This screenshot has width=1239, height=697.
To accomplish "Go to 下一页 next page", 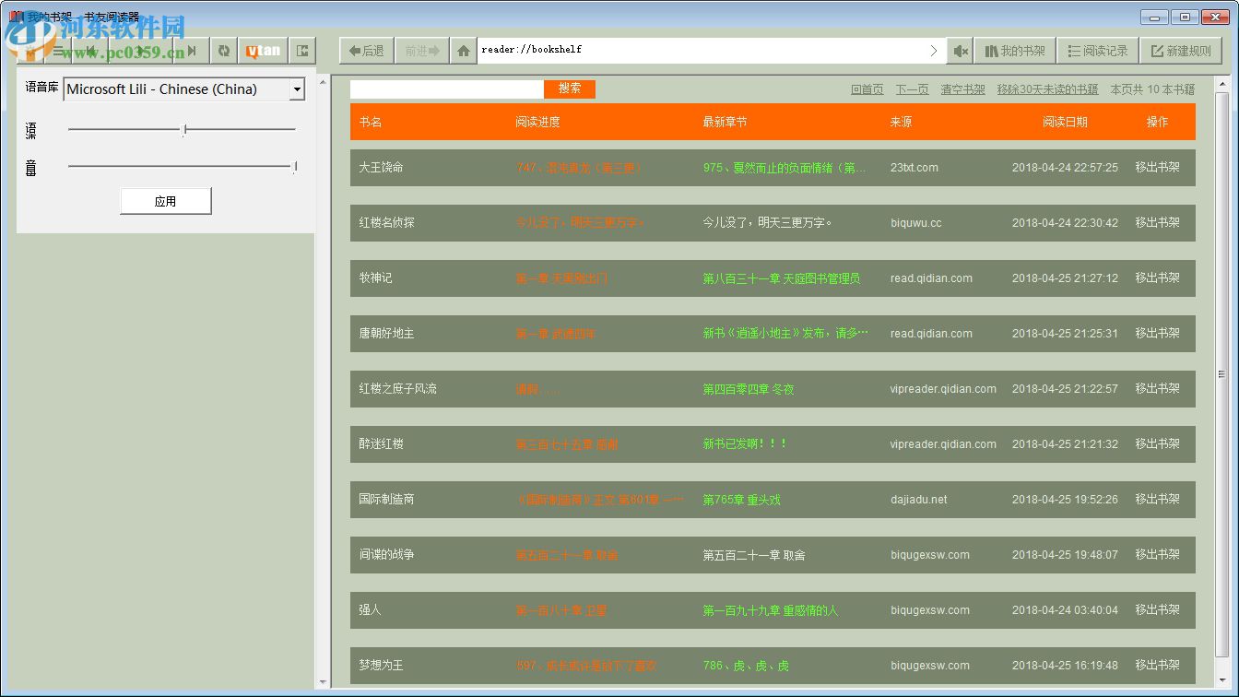I will (x=912, y=89).
